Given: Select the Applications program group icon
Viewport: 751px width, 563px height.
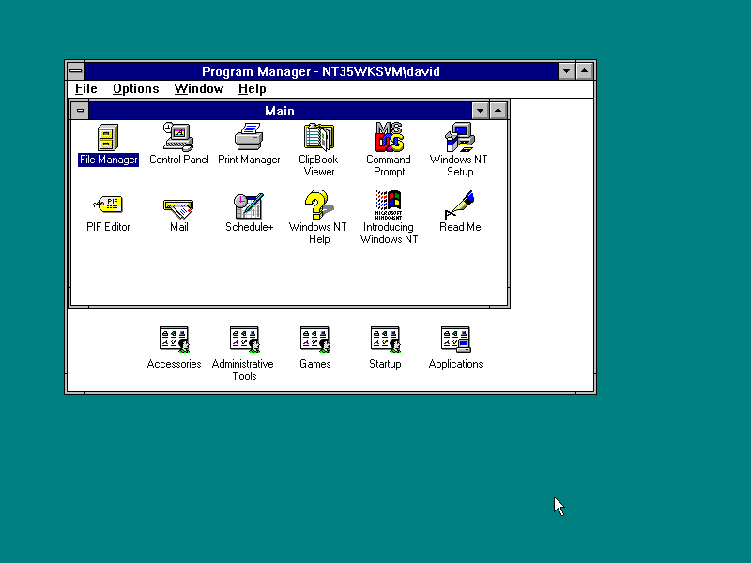Looking at the screenshot, I should [x=455, y=340].
